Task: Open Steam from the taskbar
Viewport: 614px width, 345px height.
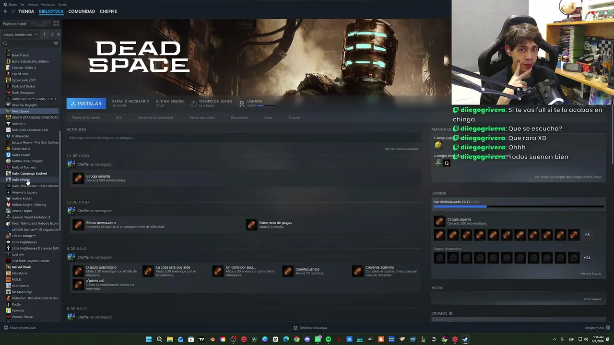Action: pyautogui.click(x=465, y=340)
